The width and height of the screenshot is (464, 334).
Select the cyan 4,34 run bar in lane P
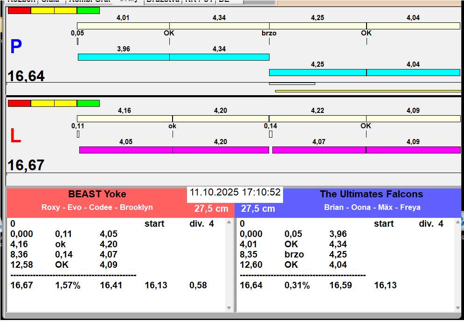click(x=219, y=57)
